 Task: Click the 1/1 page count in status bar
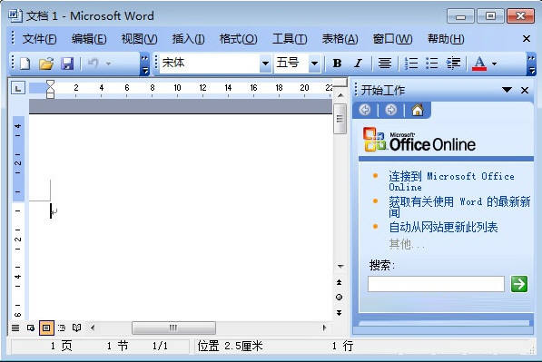point(160,346)
